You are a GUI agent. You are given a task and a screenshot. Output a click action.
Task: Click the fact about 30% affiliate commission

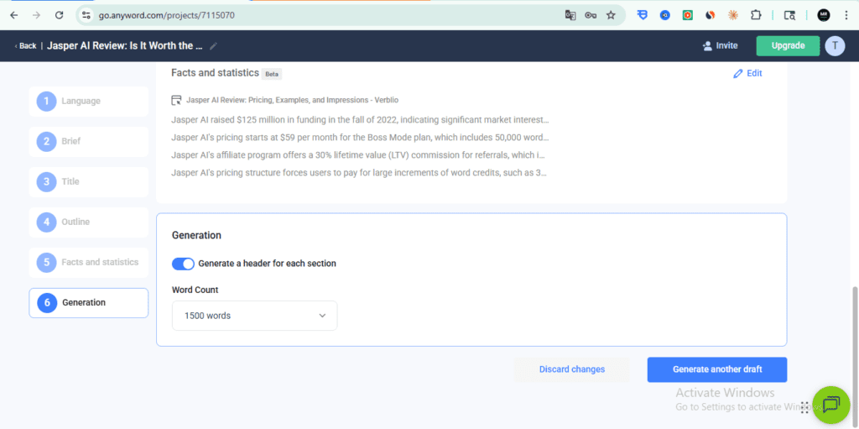[360, 154]
